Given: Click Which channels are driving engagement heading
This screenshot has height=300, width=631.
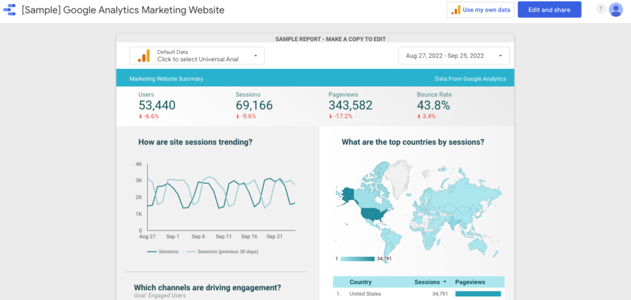Looking at the screenshot, I should click(x=207, y=288).
